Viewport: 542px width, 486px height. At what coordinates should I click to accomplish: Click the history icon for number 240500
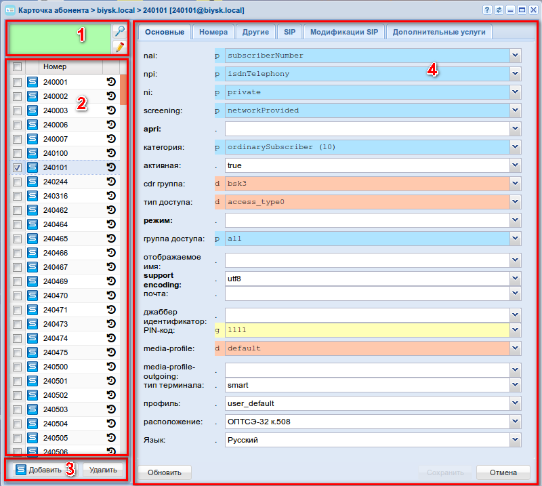[111, 367]
